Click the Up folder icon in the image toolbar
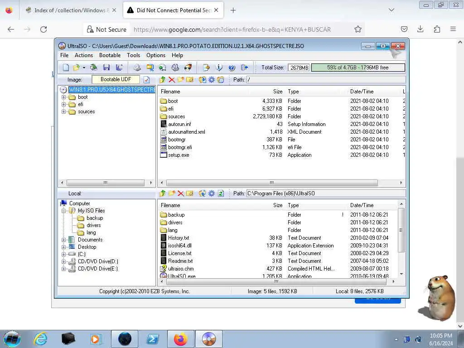 pyautogui.click(x=163, y=80)
